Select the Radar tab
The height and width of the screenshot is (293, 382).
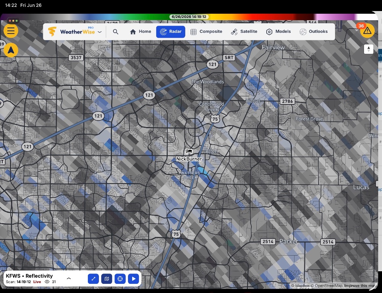[170, 32]
